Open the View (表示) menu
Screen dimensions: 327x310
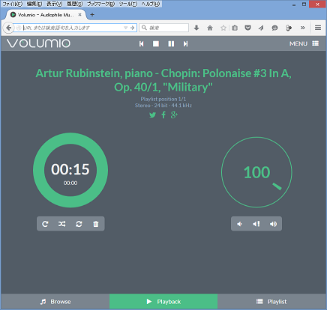pos(54,4)
